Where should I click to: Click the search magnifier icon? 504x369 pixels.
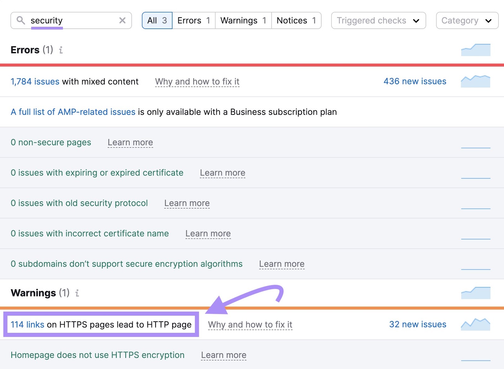[21, 20]
